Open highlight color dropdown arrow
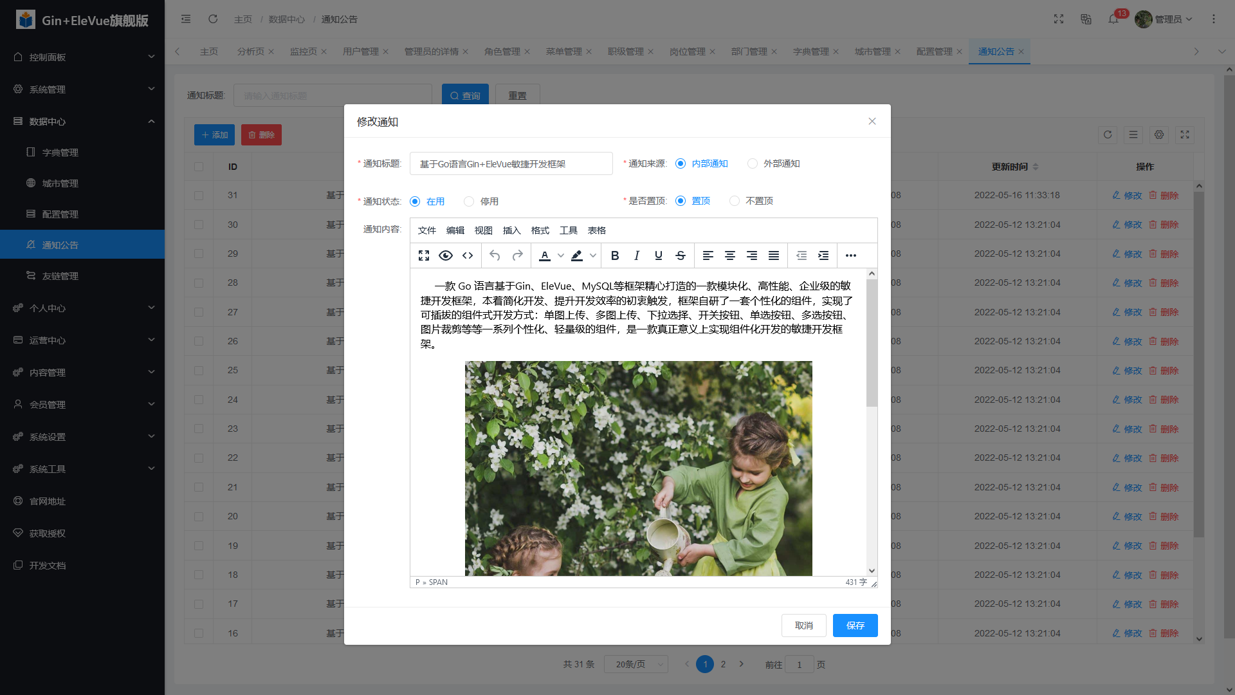The height and width of the screenshot is (695, 1235). 593,255
